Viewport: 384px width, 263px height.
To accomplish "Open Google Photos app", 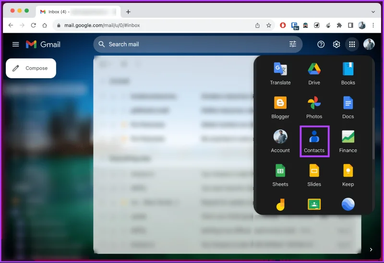I will 314,107.
